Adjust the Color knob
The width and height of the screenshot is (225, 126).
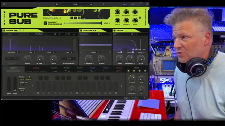pos(135,12)
